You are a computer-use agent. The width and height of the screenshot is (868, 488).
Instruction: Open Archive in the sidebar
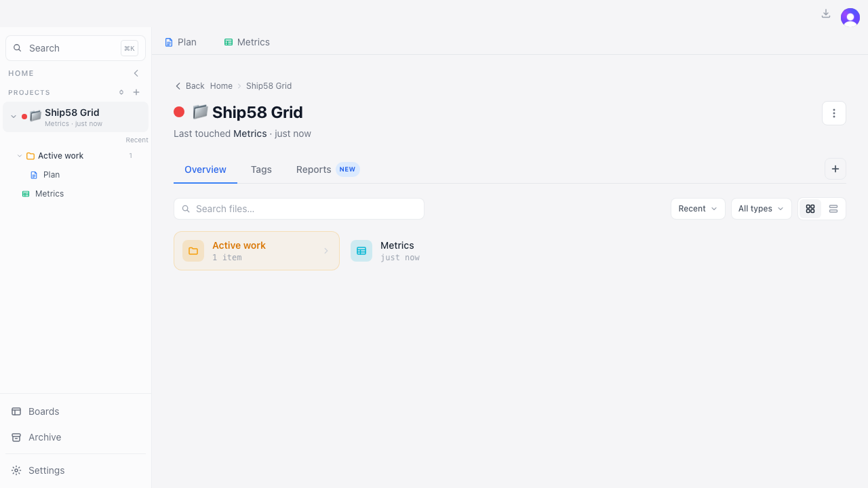pyautogui.click(x=75, y=437)
